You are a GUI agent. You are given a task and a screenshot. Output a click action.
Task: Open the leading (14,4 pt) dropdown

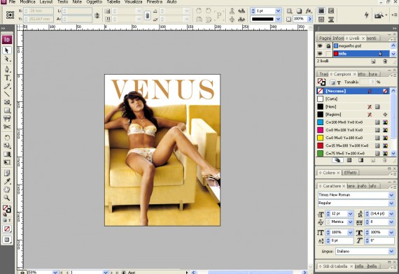click(391, 214)
